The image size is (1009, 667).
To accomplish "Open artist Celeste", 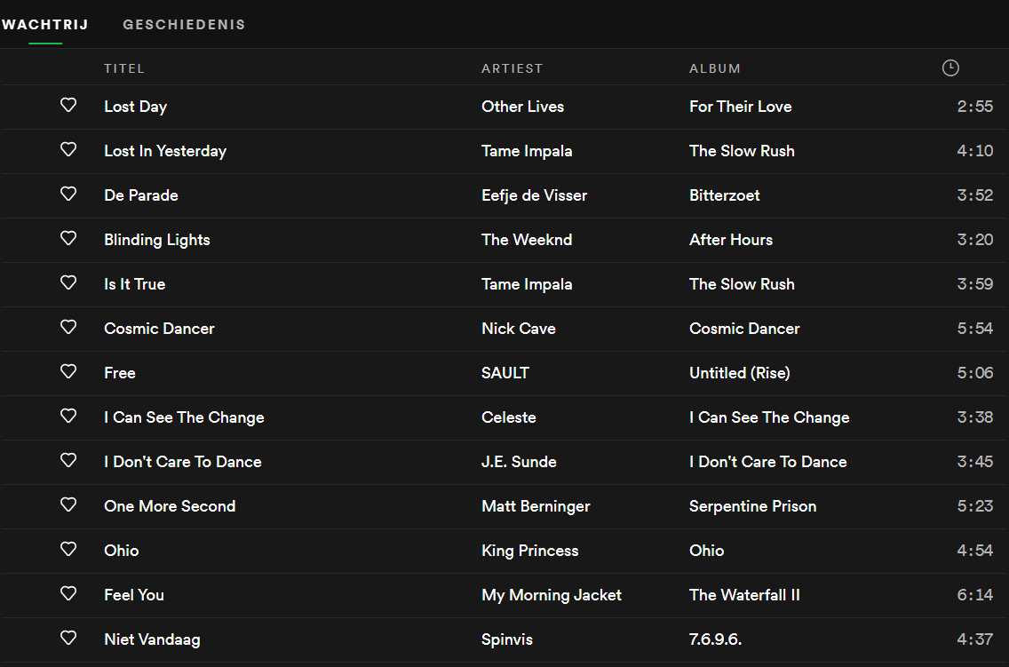I will click(x=508, y=417).
